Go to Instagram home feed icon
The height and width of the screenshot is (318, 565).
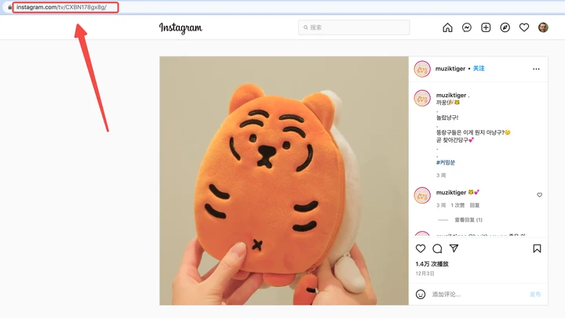click(447, 27)
